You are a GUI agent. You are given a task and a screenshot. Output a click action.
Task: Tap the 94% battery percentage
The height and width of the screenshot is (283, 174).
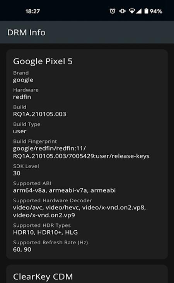[156, 11]
